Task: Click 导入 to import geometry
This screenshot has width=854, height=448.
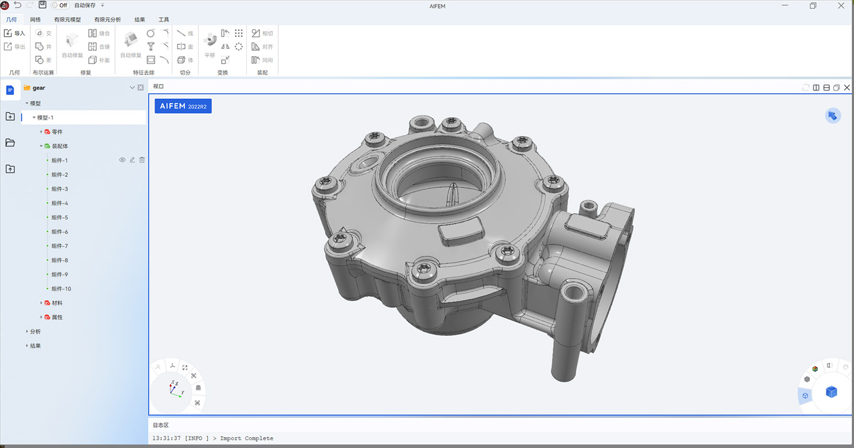Action: [x=14, y=33]
